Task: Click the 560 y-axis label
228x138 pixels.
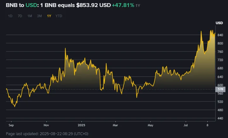Action: (220, 93)
